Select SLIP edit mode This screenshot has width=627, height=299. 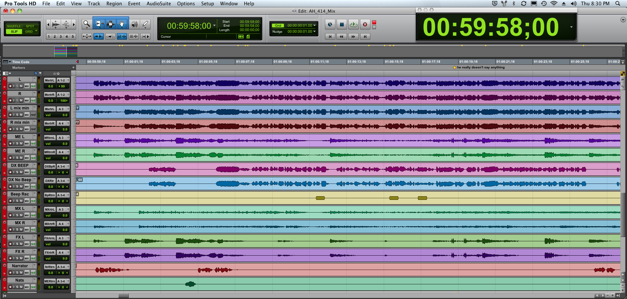point(14,32)
